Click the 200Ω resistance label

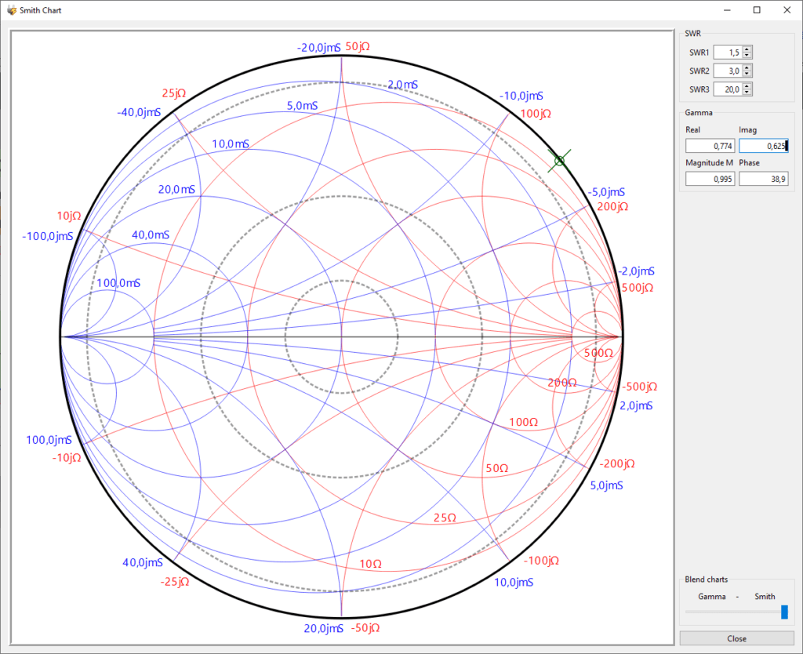pos(562,383)
